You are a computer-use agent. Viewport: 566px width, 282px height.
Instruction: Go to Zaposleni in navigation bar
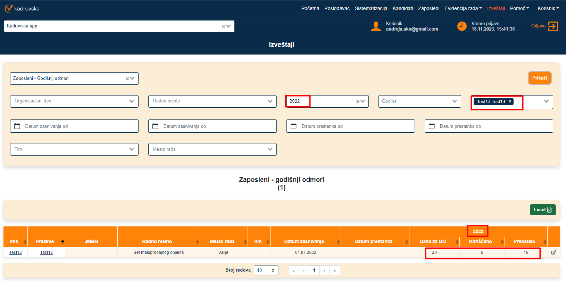coord(428,8)
